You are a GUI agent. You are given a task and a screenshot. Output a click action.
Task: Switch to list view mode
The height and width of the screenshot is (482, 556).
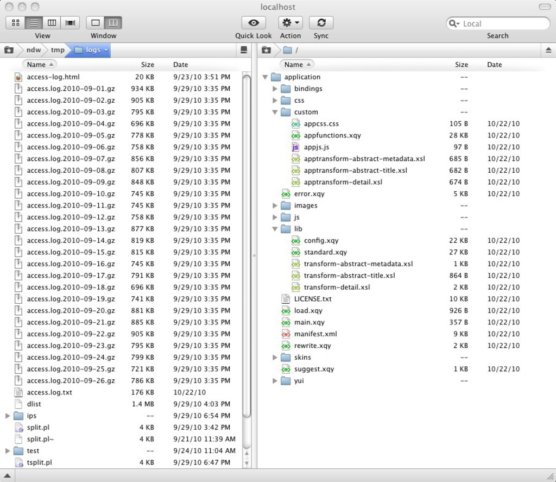34,23
